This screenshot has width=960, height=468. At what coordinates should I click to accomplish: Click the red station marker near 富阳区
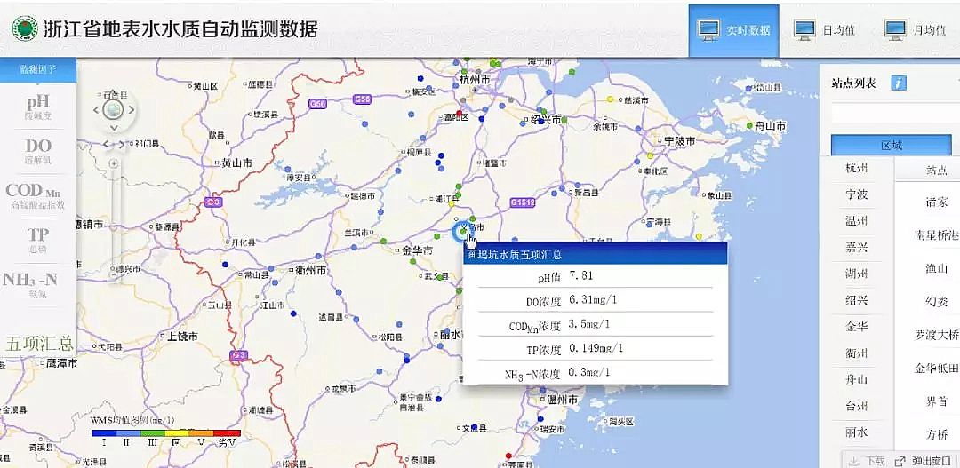coord(458,114)
